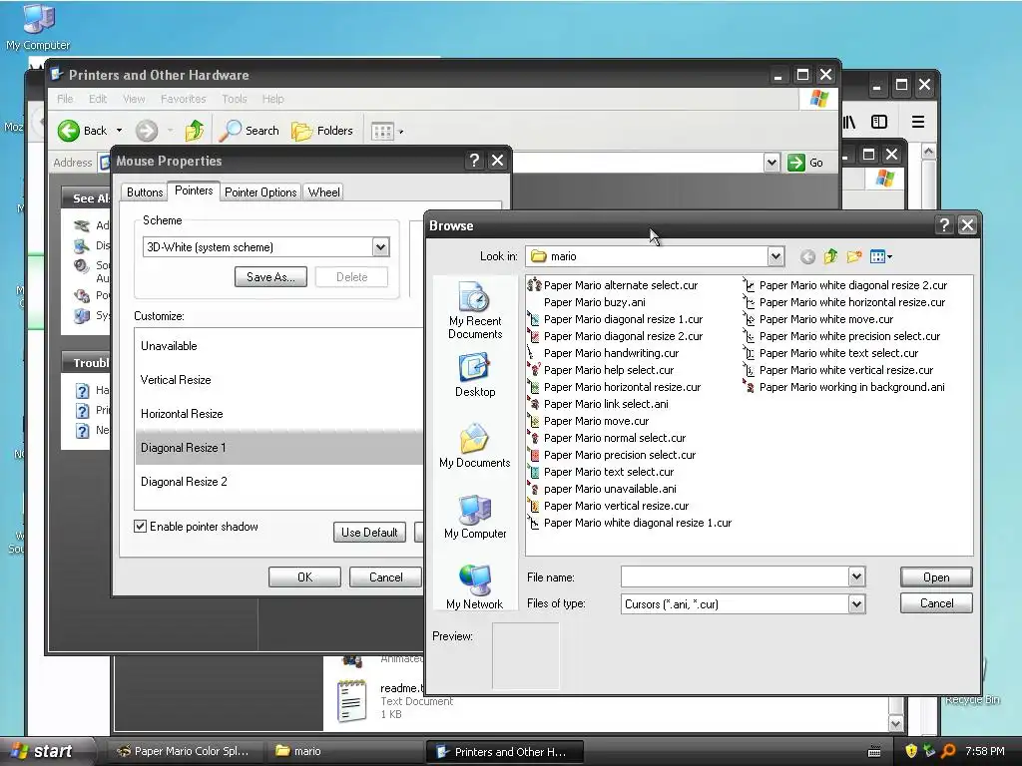Select Paper Mario working in background.ani

844,387
